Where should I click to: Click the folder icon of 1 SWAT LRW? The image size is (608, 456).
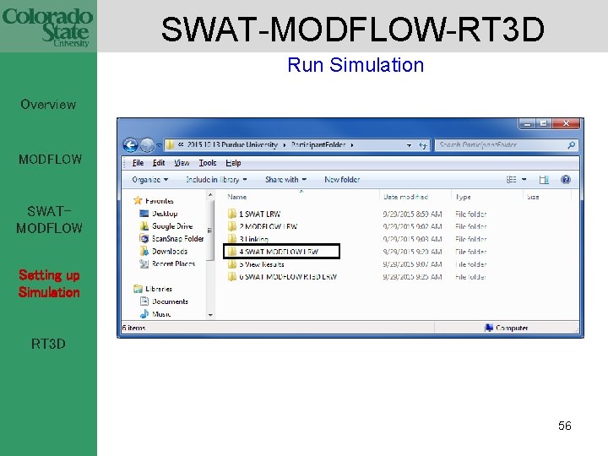pos(232,214)
